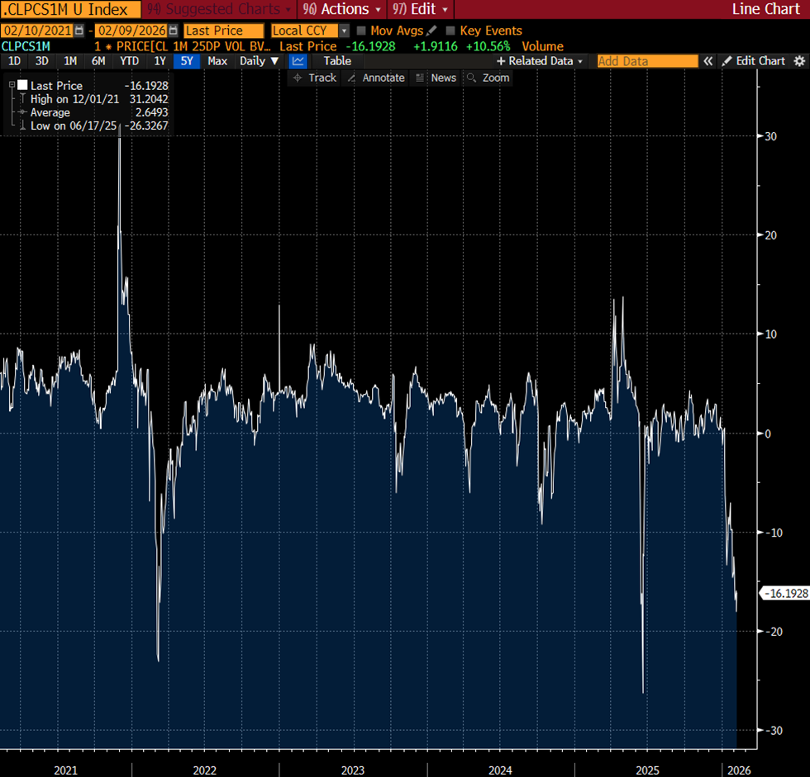The height and width of the screenshot is (777, 810).
Task: Open the start date calendar picker
Action: [79, 31]
